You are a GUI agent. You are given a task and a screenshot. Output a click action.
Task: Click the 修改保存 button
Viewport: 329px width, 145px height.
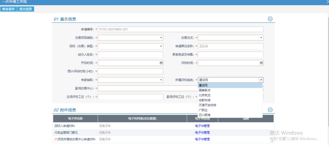click(8, 9)
